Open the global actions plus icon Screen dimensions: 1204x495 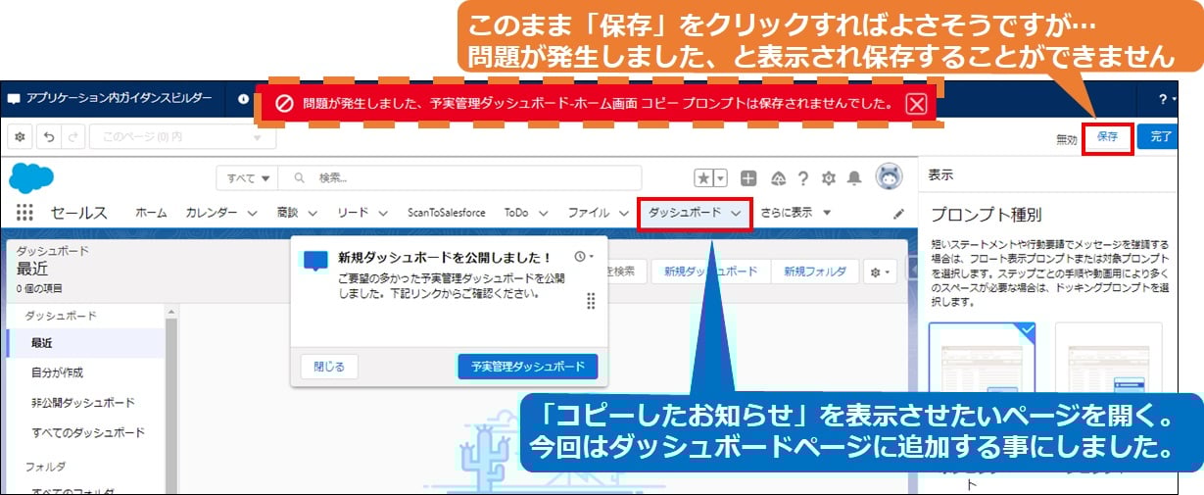click(748, 178)
